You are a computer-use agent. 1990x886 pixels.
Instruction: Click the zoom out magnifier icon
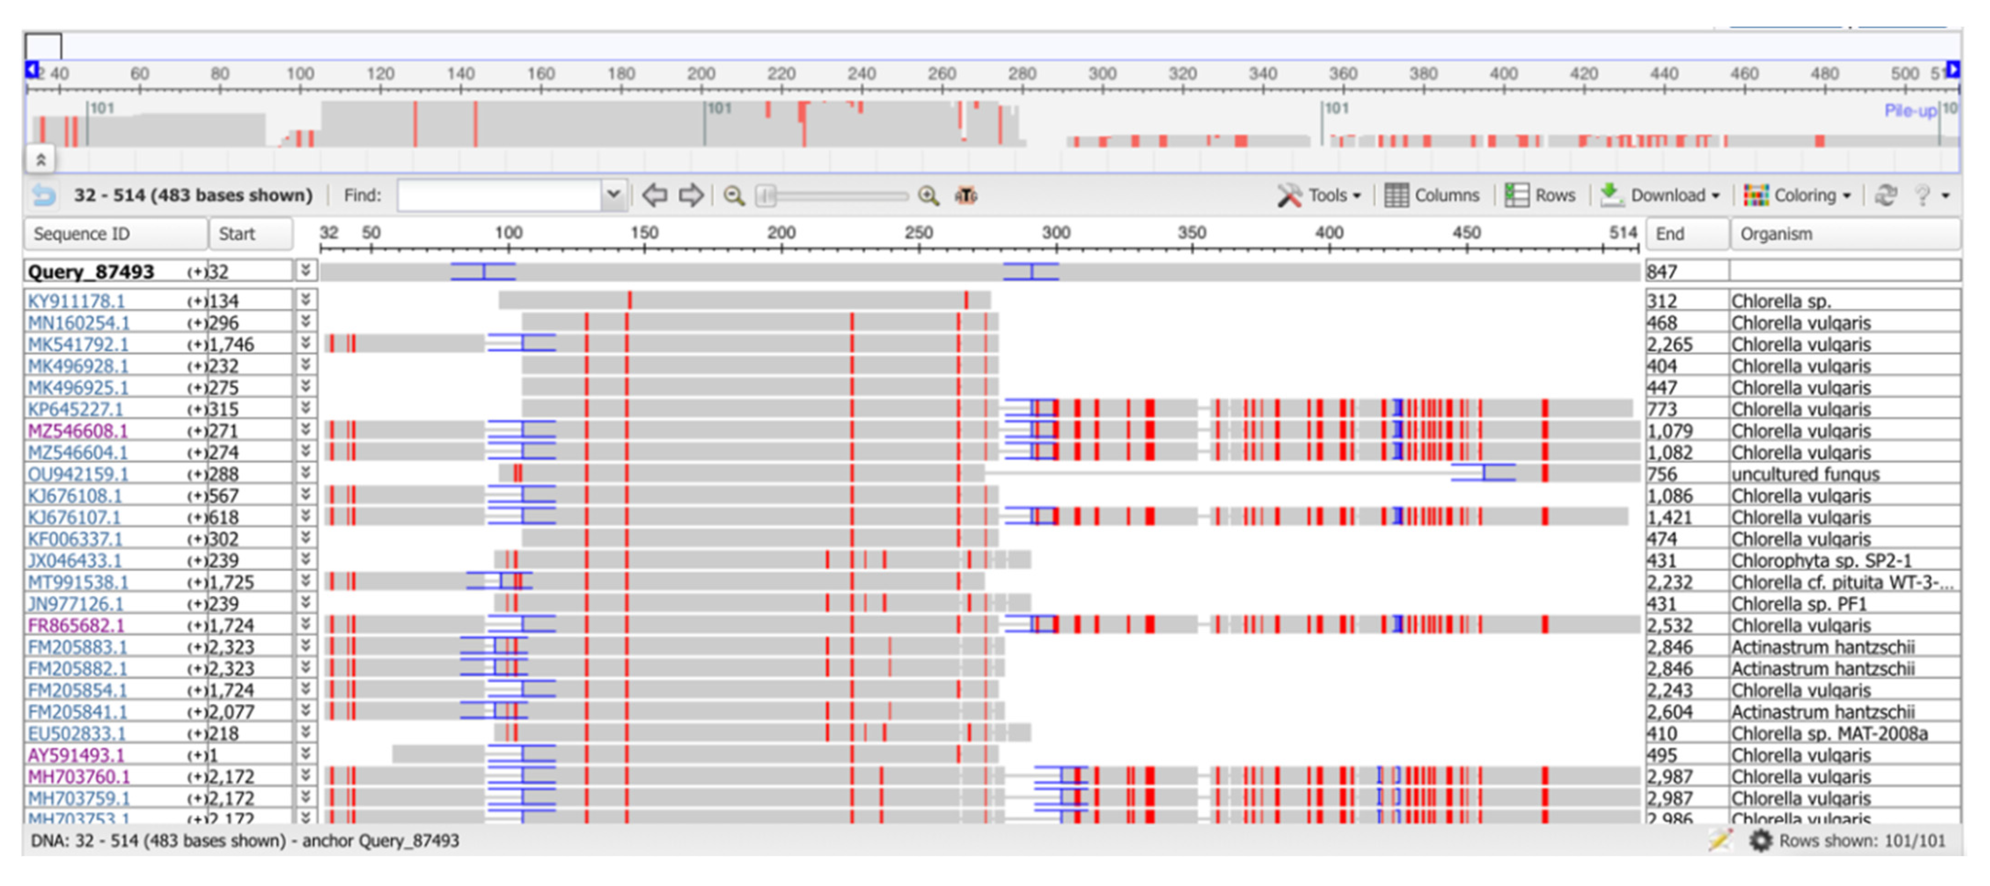(734, 195)
